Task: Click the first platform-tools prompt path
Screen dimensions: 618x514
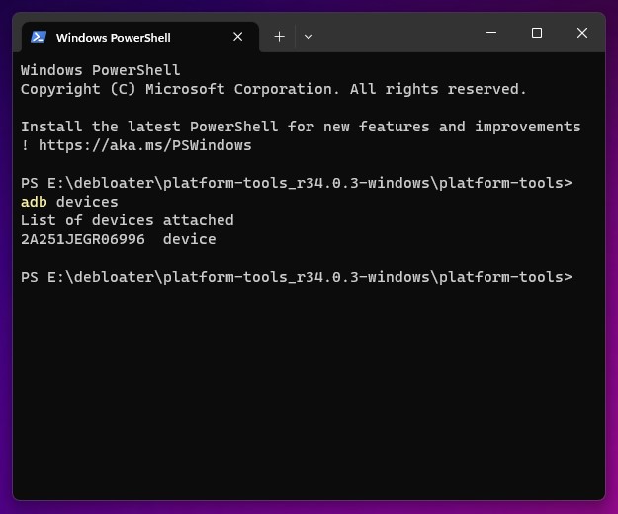Action: tap(296, 183)
